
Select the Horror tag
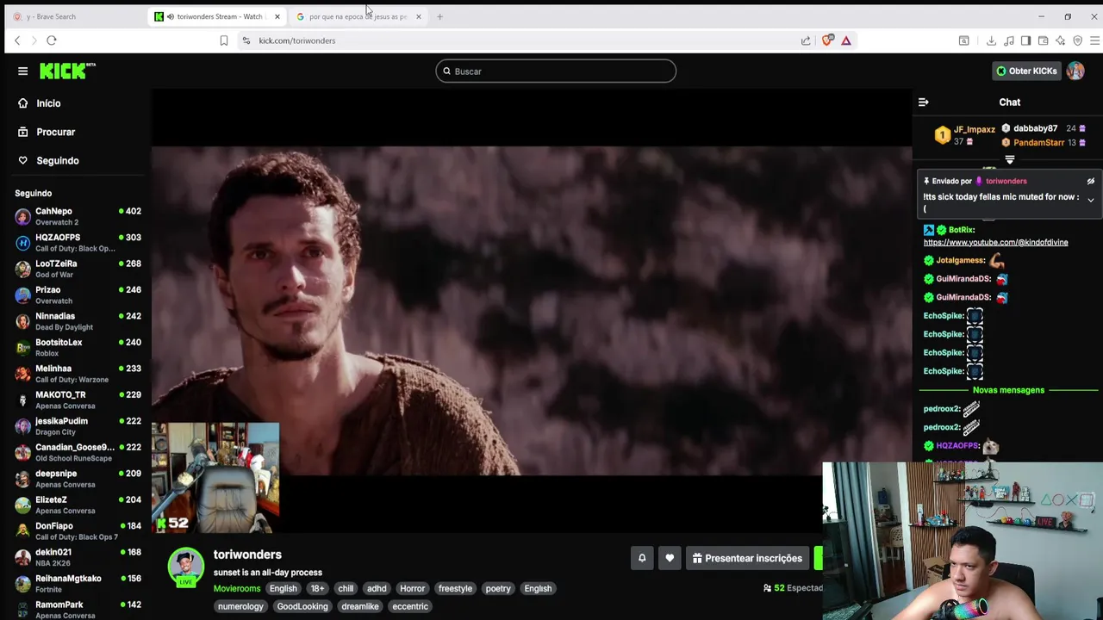(412, 589)
